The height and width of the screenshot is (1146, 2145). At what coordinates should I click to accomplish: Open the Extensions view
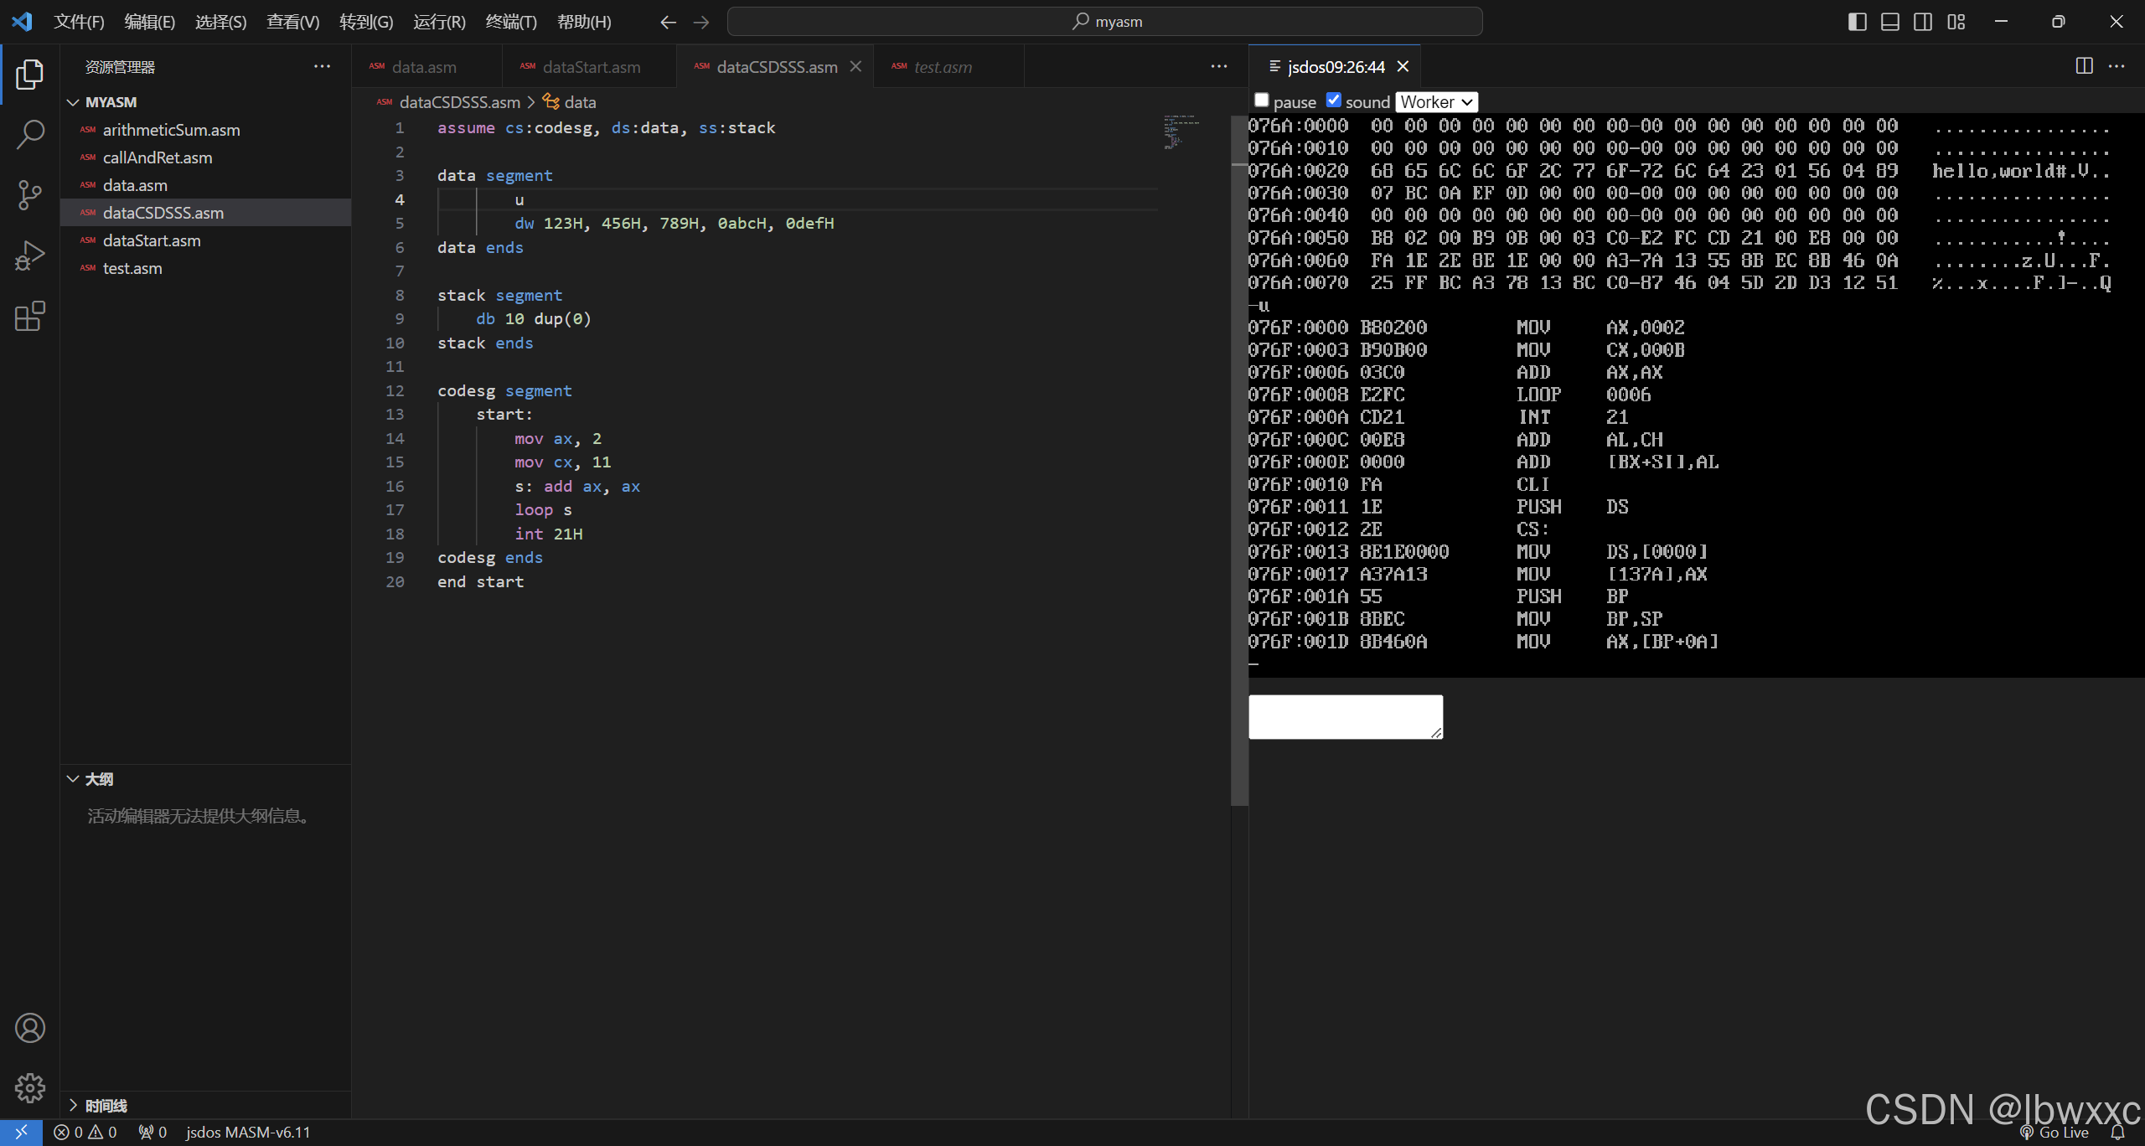tap(30, 316)
